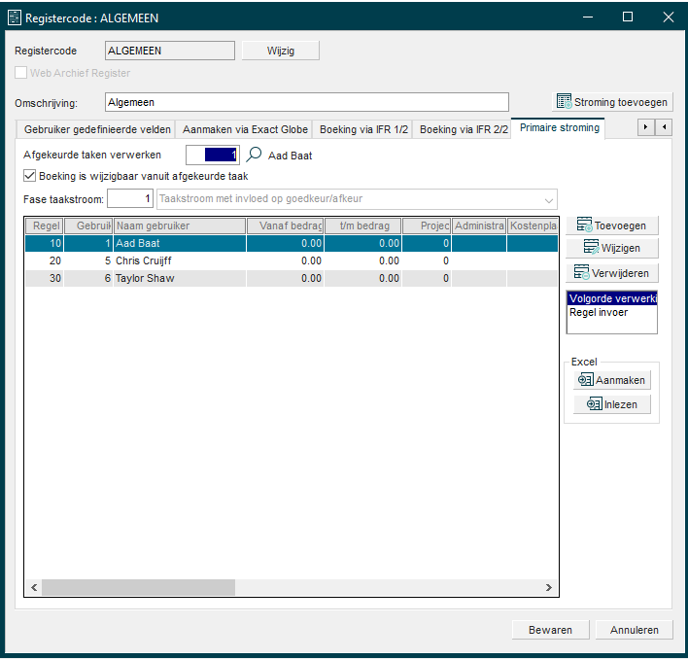Toggle the Web Archief Register checkbox
Screen dimensions: 688x659
coord(20,72)
